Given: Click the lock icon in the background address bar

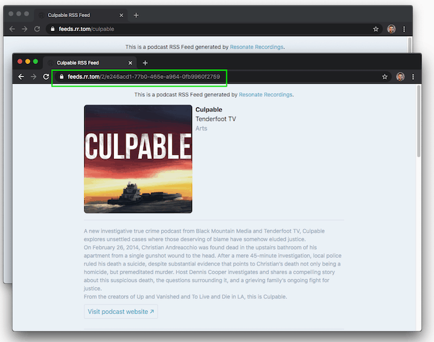Looking at the screenshot, I should tap(53, 29).
